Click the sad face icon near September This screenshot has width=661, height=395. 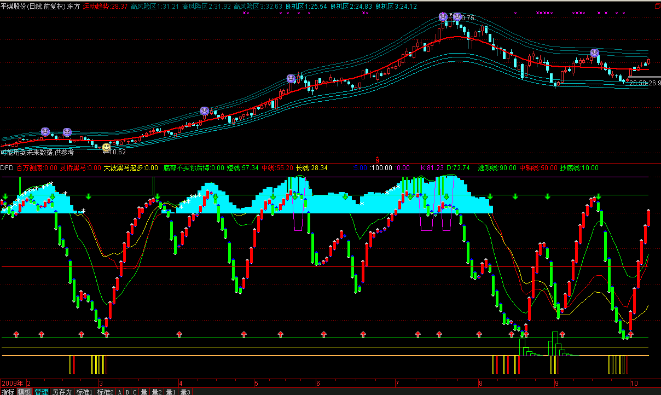tap(594, 53)
